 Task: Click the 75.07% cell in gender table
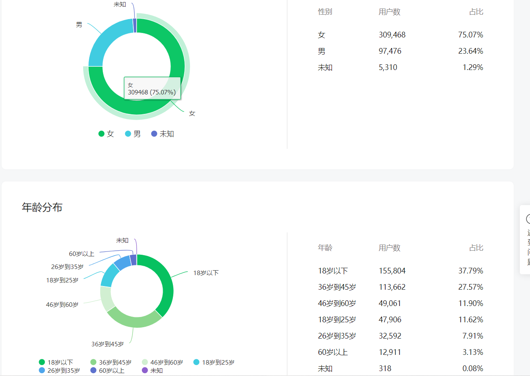tap(470, 35)
